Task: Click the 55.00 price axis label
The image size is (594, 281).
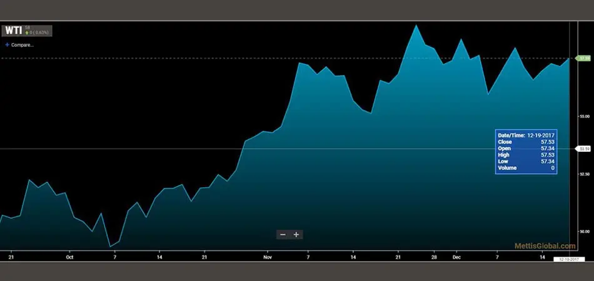Action: [x=584, y=116]
